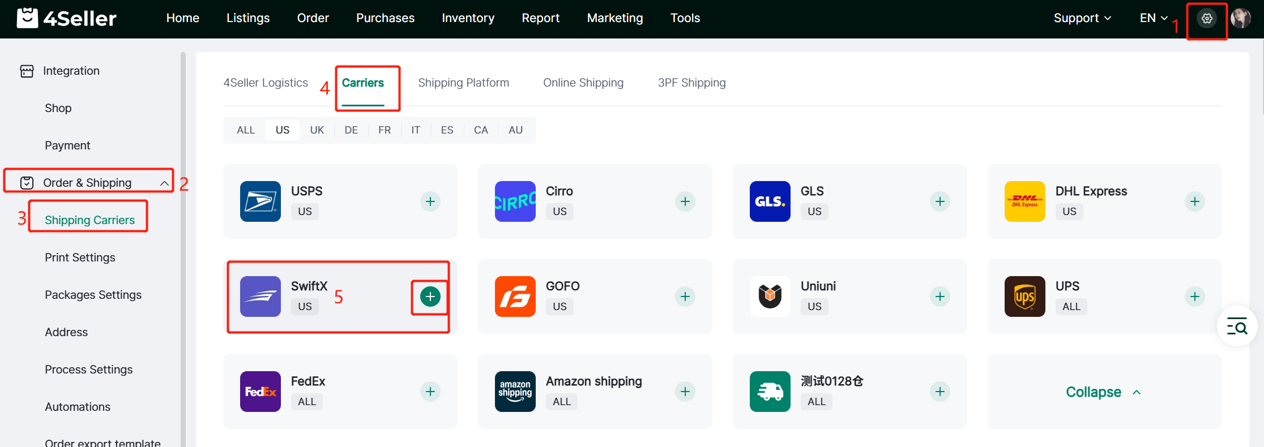Switch country filter to CA

(x=481, y=130)
